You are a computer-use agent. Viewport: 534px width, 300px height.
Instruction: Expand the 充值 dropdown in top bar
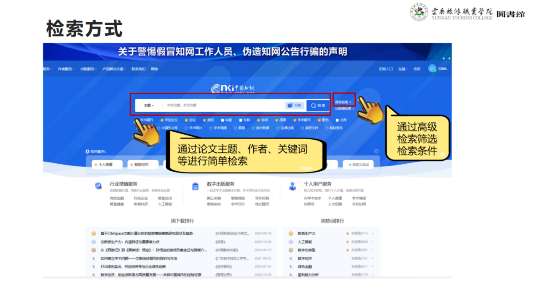(402, 69)
